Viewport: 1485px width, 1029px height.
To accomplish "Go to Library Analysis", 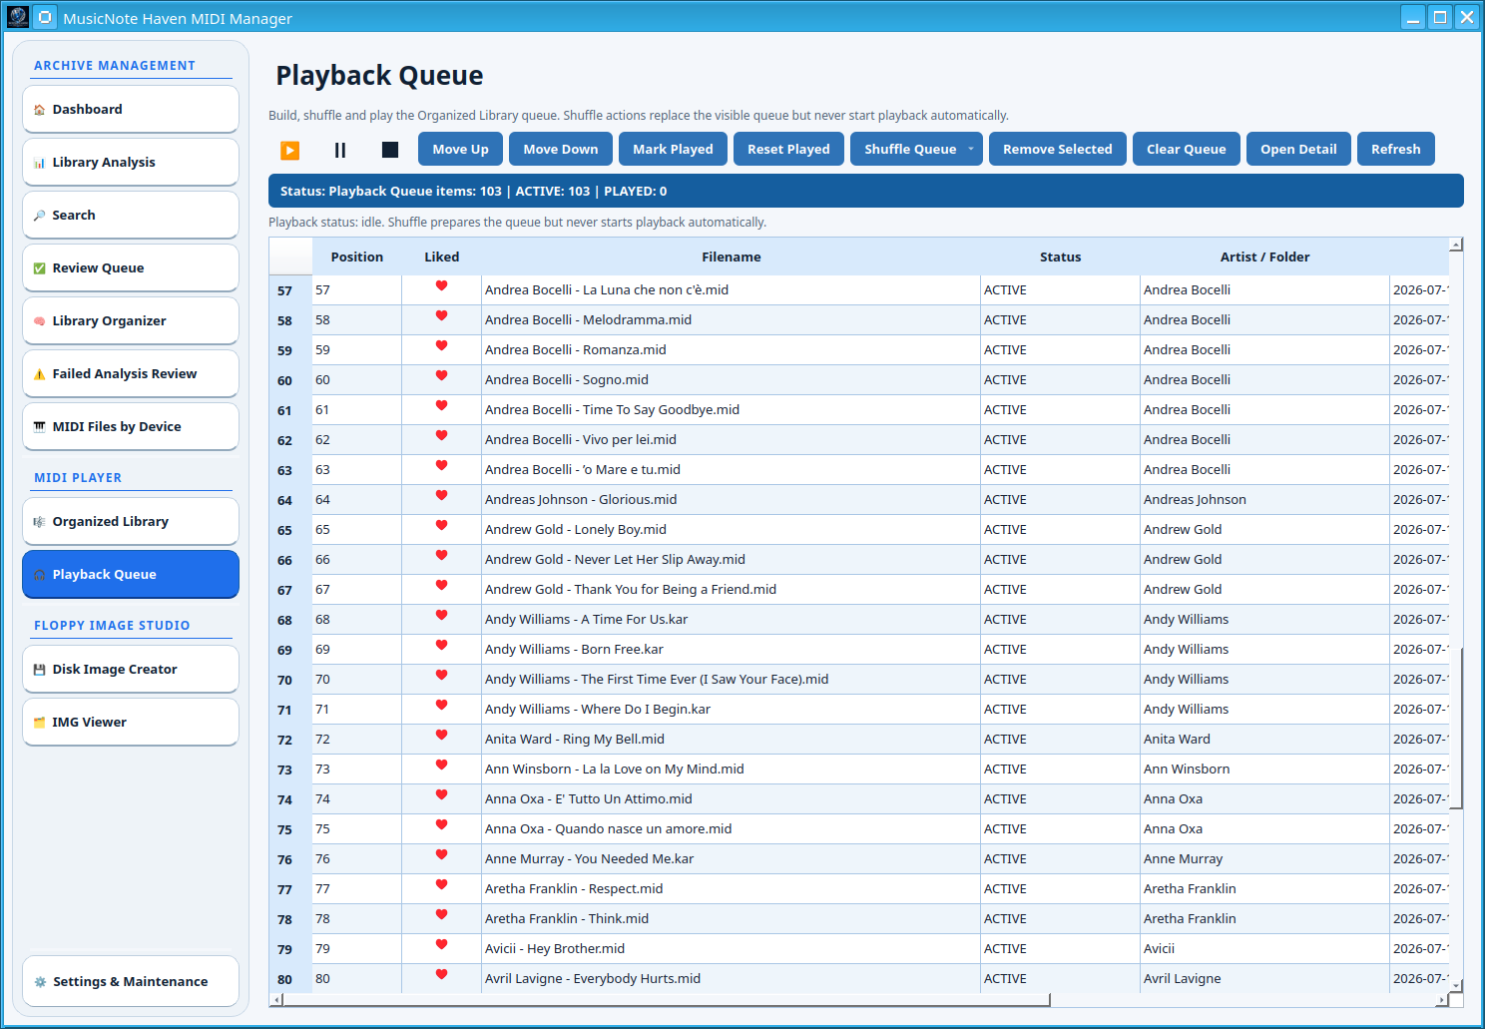I will click(x=131, y=162).
